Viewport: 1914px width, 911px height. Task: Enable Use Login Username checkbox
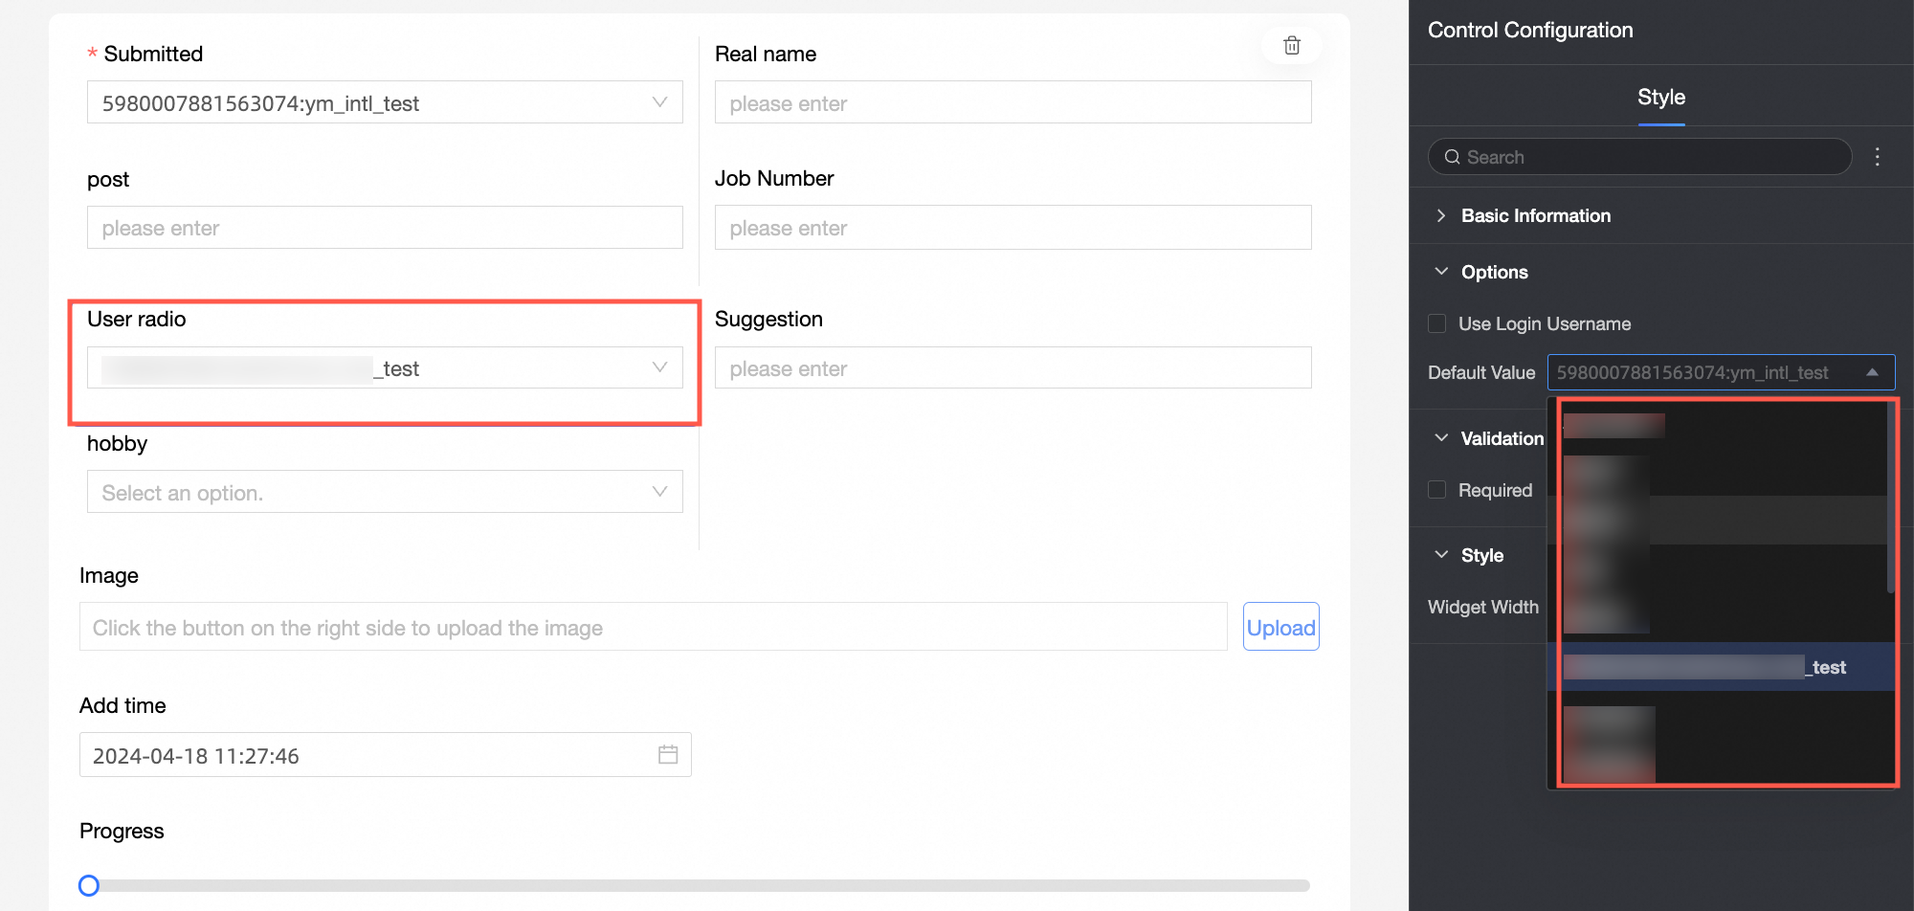[x=1436, y=323]
